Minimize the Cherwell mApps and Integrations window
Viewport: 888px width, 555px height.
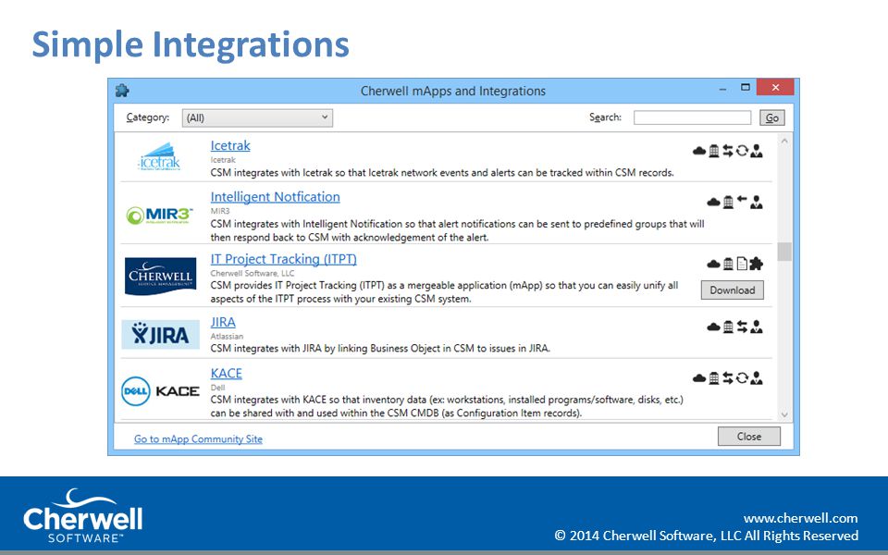pyautogui.click(x=723, y=89)
